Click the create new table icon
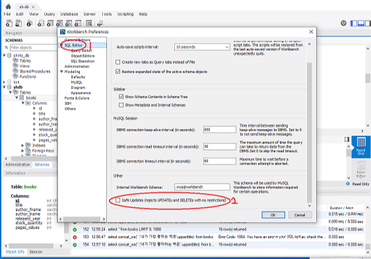The height and width of the screenshot is (259, 371). coord(50,23)
